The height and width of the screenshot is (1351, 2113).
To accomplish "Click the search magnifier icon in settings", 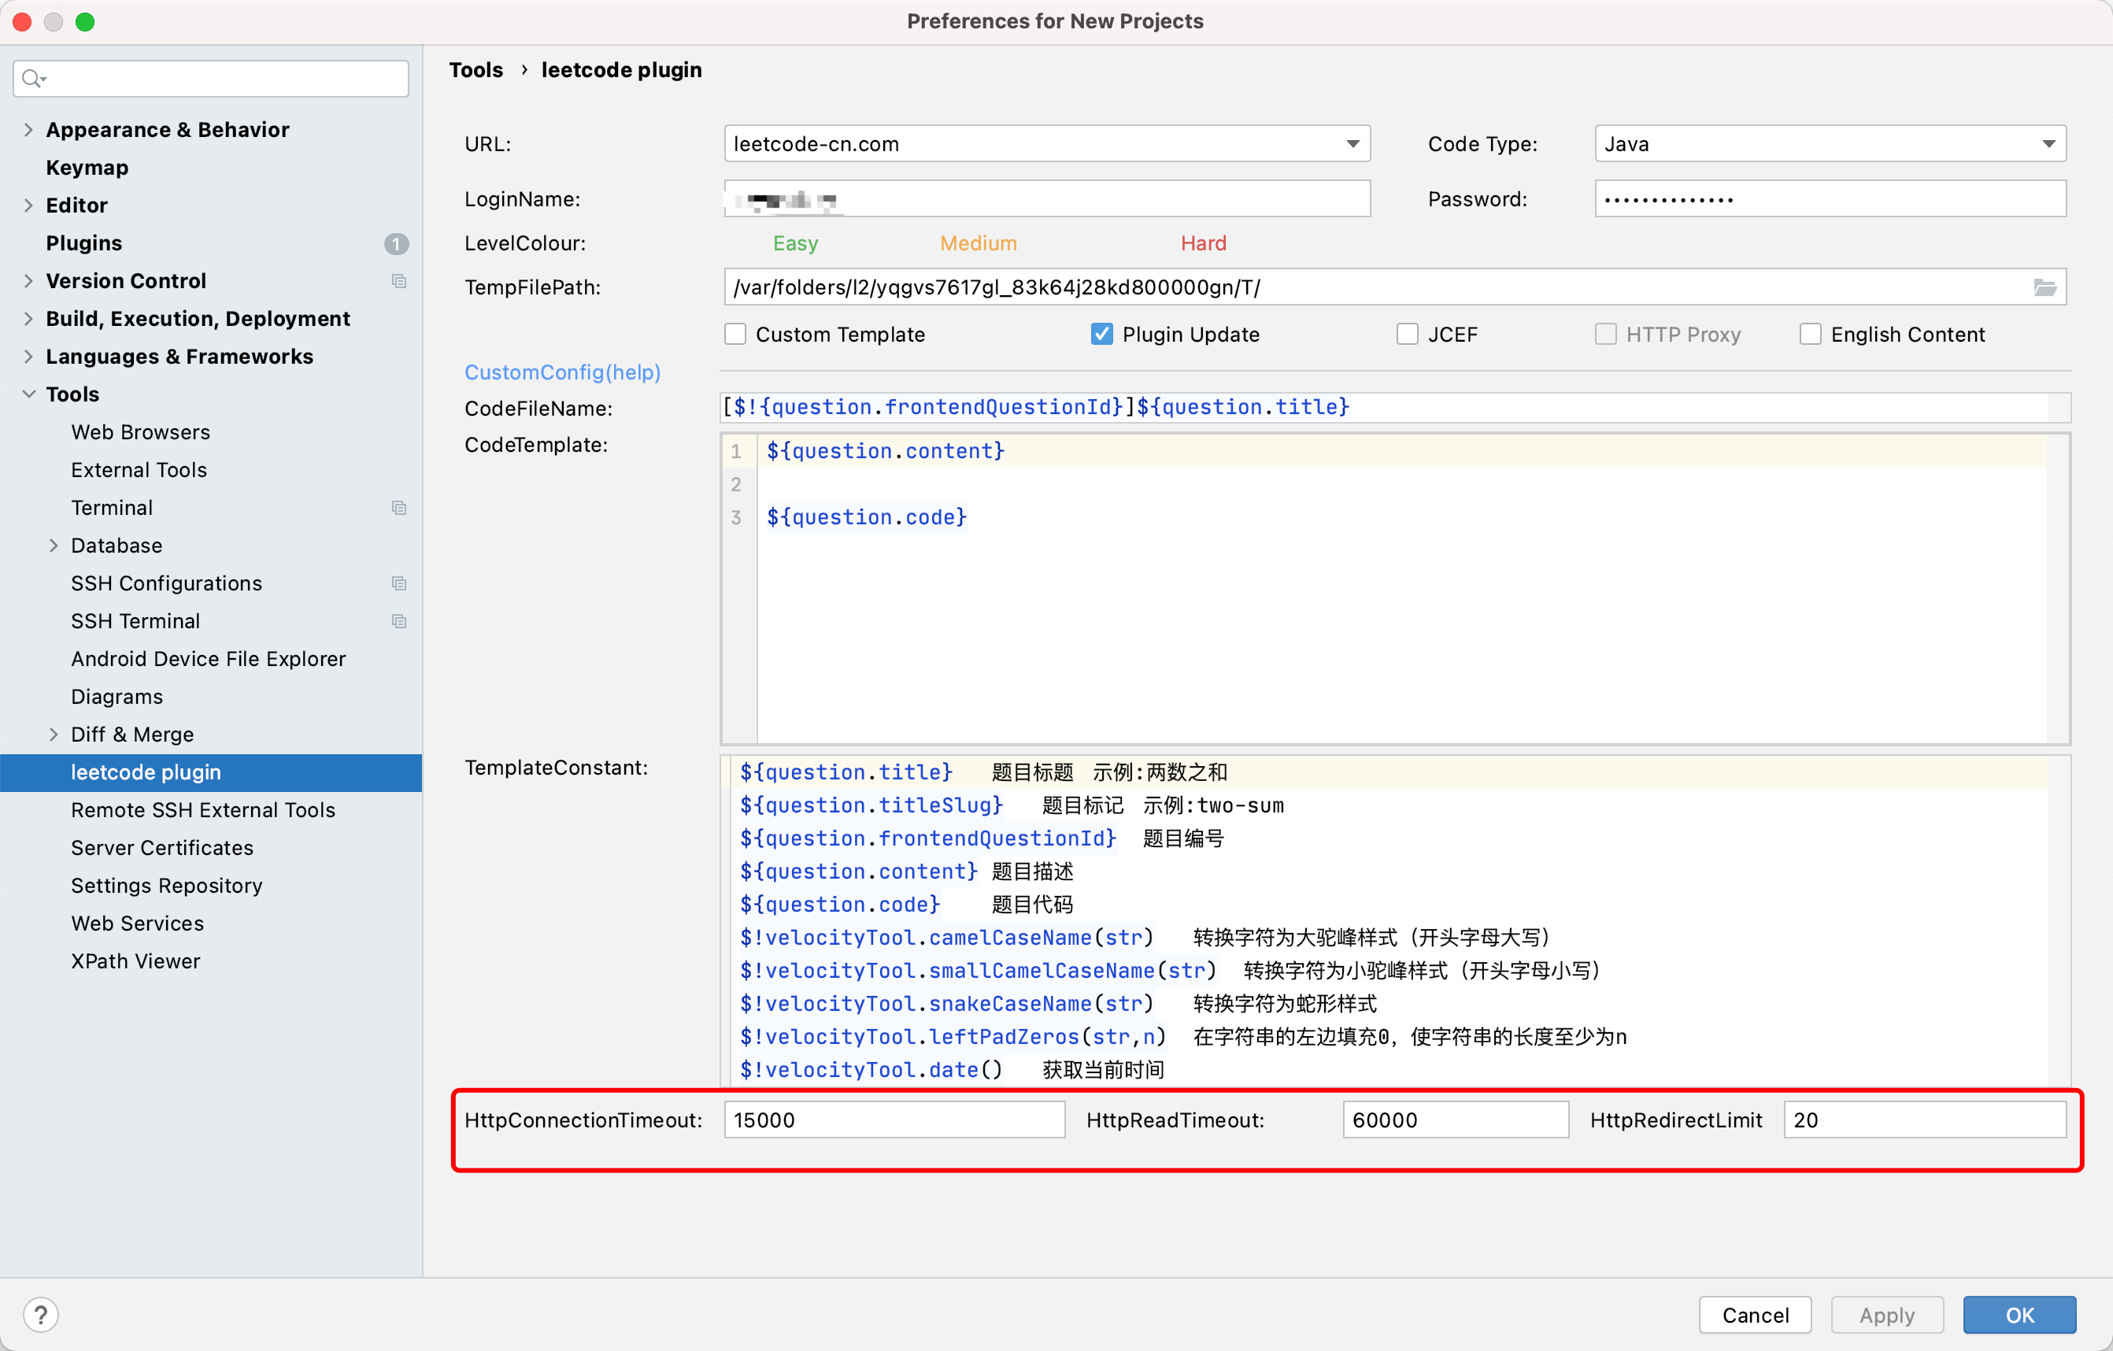I will point(33,79).
